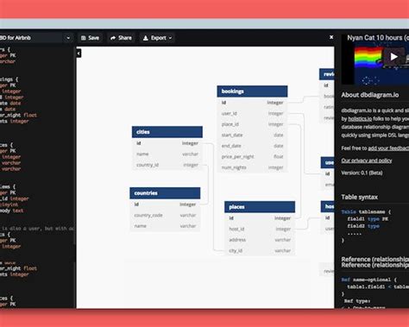
Task: Click the Nyan Cat video title
Action: (378, 37)
